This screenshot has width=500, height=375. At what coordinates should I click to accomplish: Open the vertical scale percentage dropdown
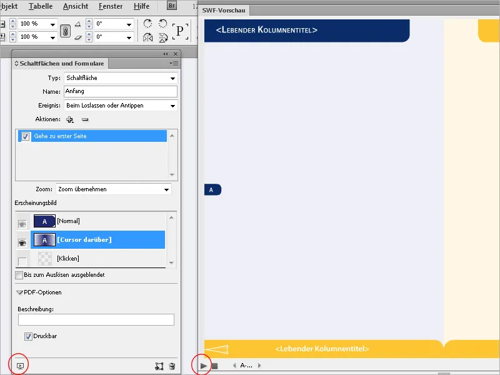coord(52,37)
